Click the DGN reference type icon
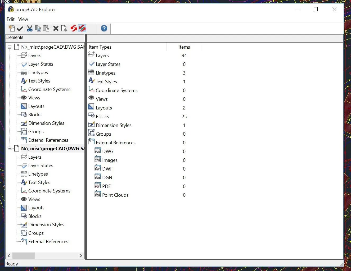 pos(98,176)
